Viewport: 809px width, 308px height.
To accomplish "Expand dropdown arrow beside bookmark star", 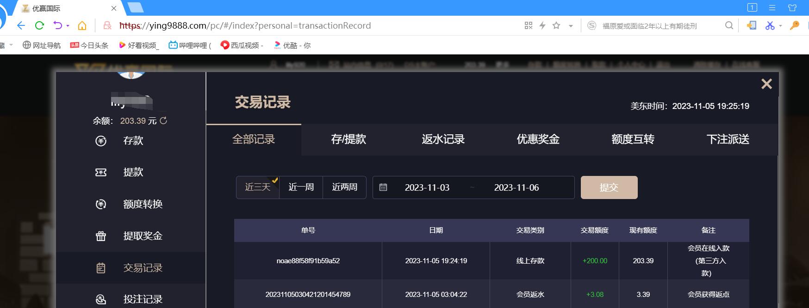I will (x=571, y=26).
